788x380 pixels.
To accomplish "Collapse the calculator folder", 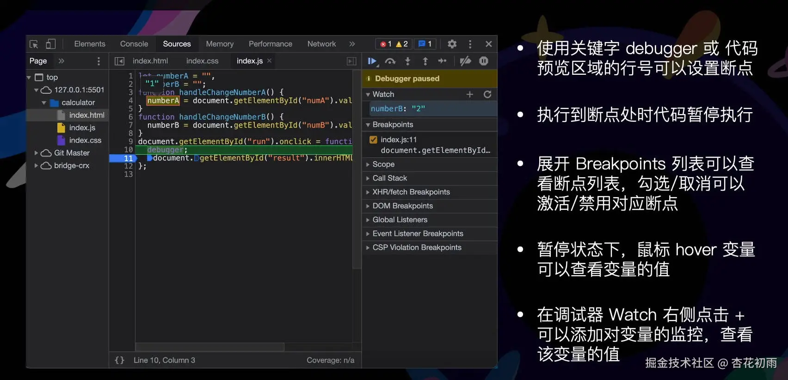I will [x=44, y=103].
